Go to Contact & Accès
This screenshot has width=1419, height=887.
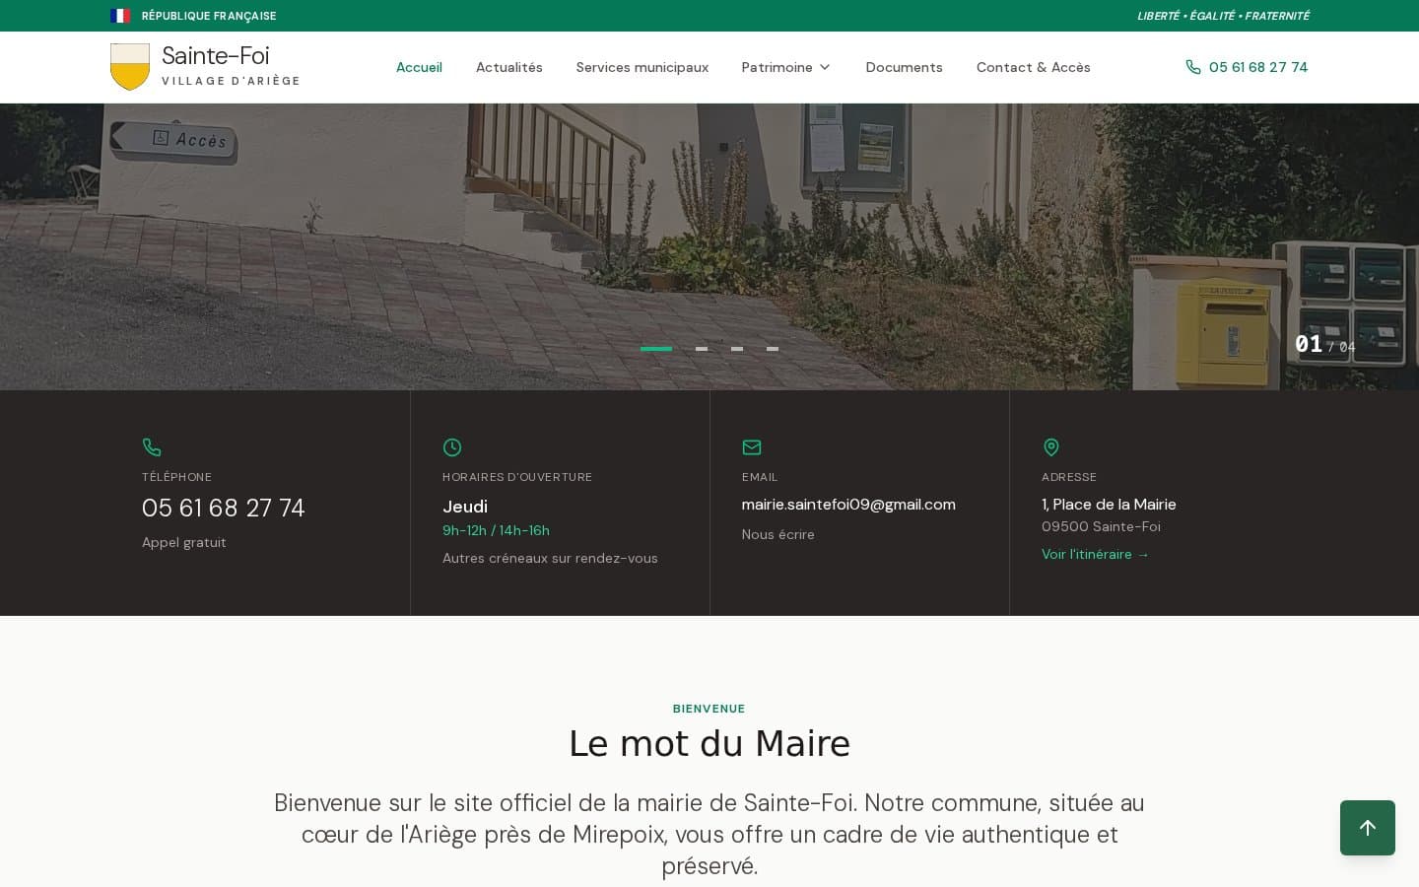[1034, 67]
